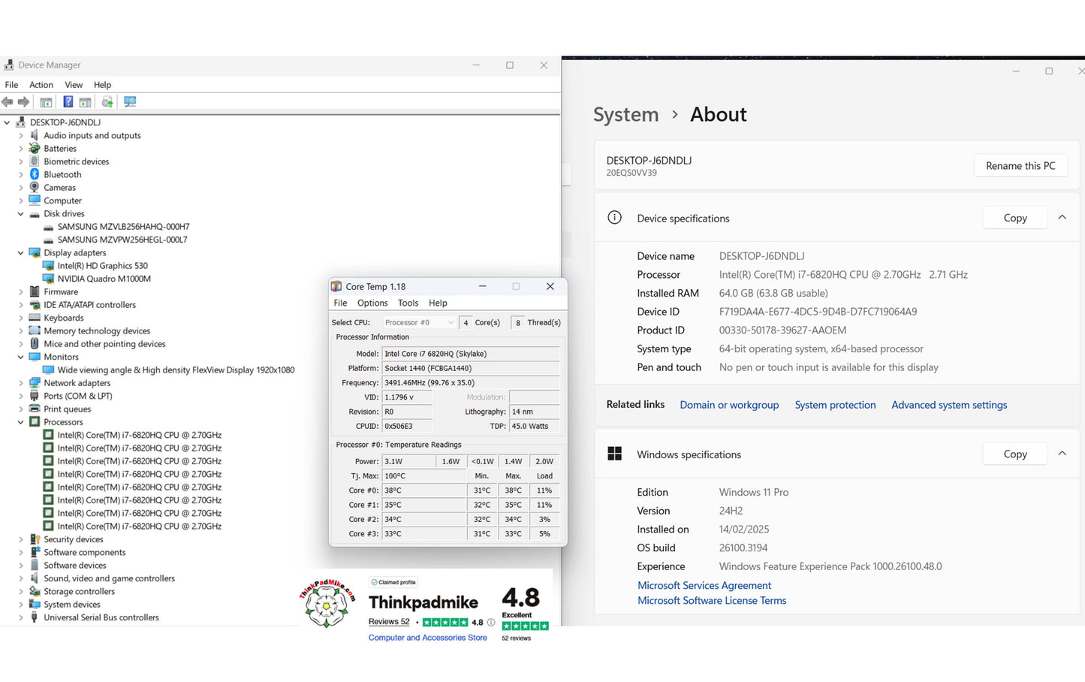
Task: Collapse the Display adapters tree node
Action: [x=21, y=252]
